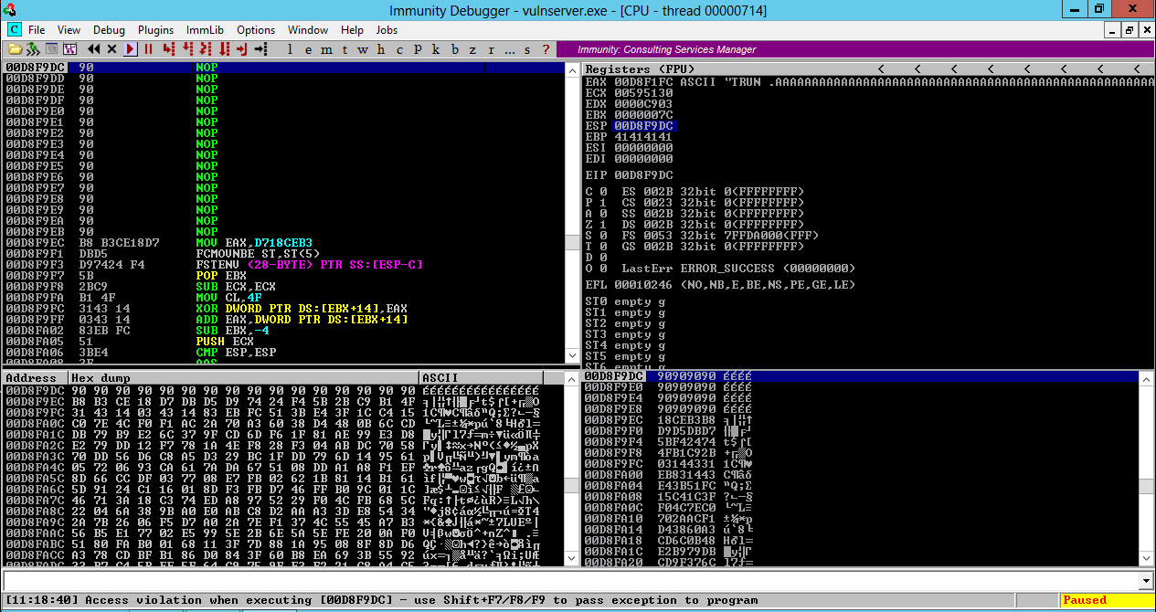Screen dimensions: 1156x612
Task: Open the Plugins menu
Action: click(x=156, y=30)
